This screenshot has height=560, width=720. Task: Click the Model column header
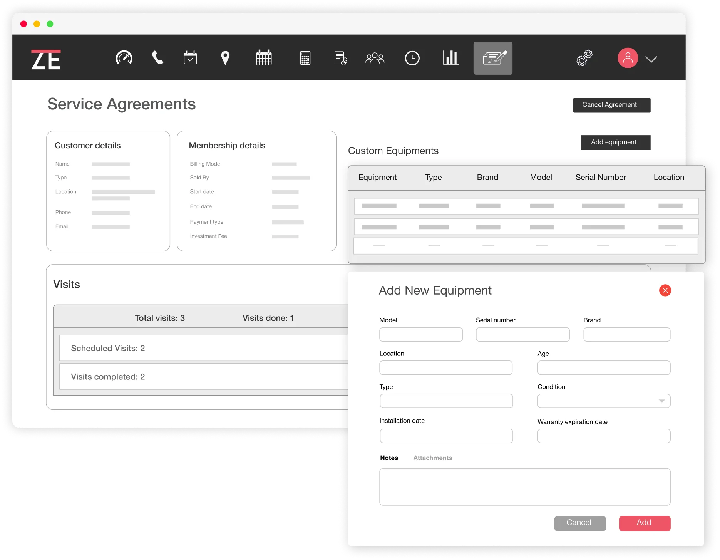point(541,178)
